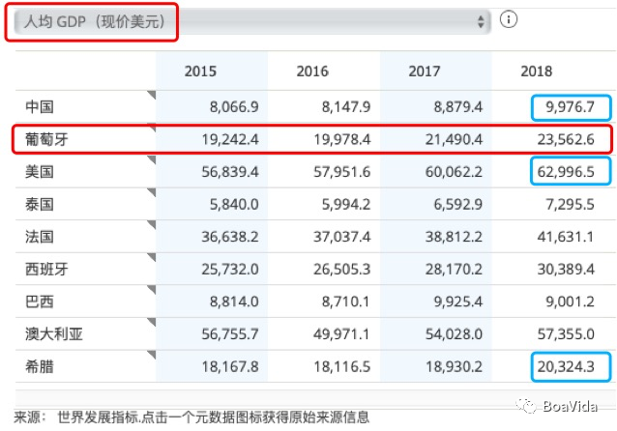Click the value 25,732.0 in the table
The height and width of the screenshot is (431, 617).
(x=230, y=270)
